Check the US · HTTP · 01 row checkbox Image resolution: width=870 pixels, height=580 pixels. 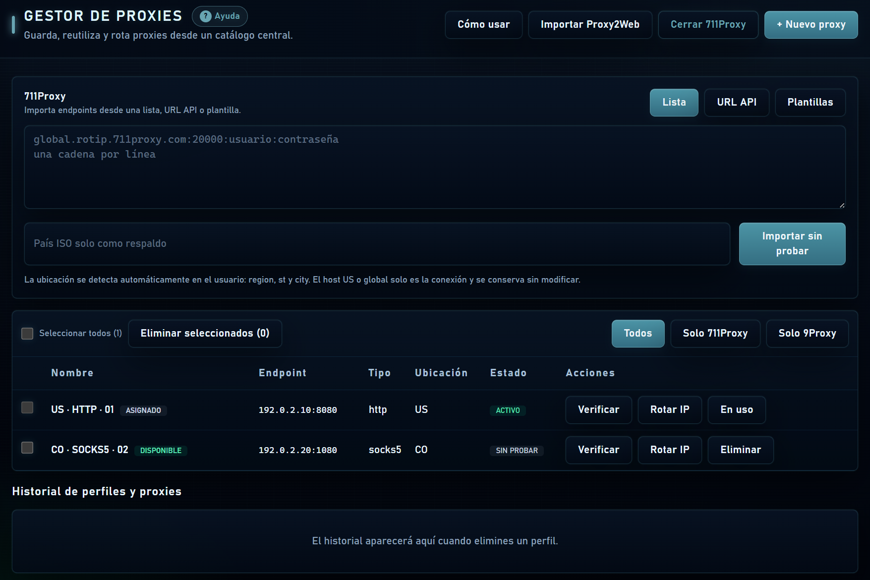[x=27, y=407]
